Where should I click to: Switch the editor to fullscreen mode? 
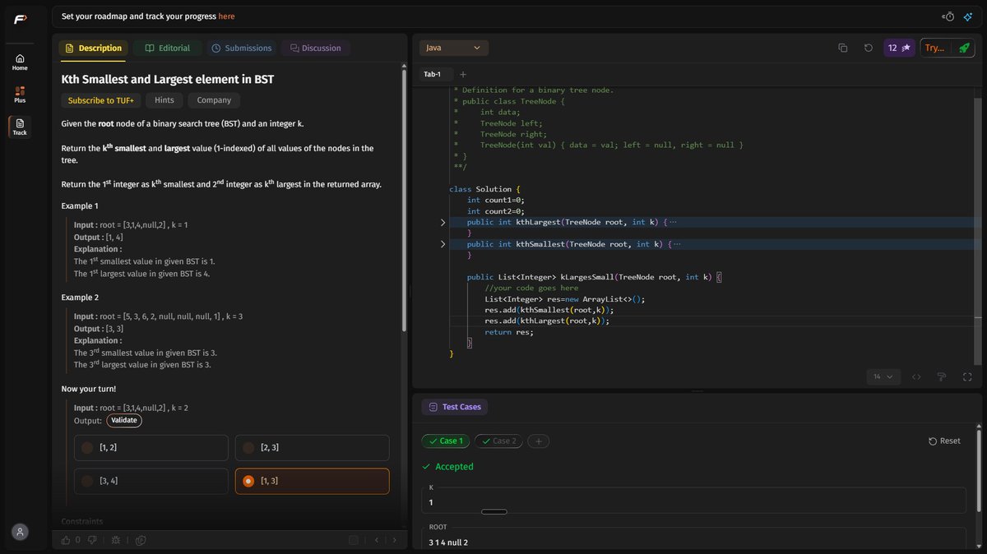967,376
